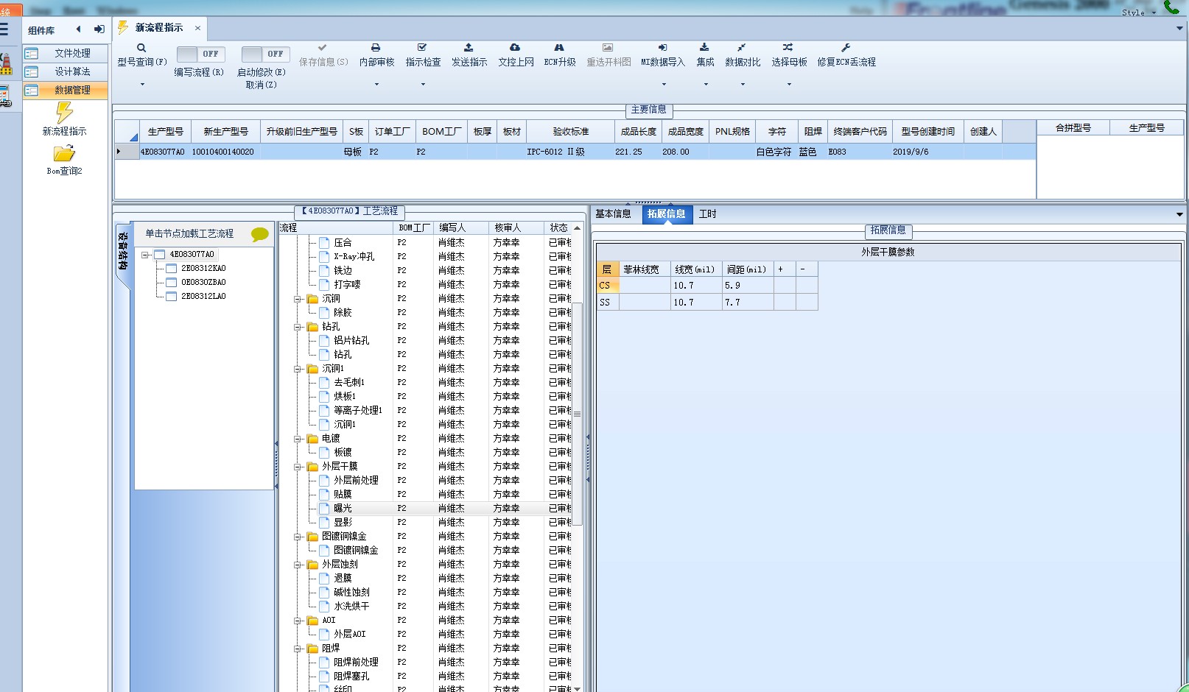Click the + column header
This screenshot has height=692, width=1189.
(784, 269)
